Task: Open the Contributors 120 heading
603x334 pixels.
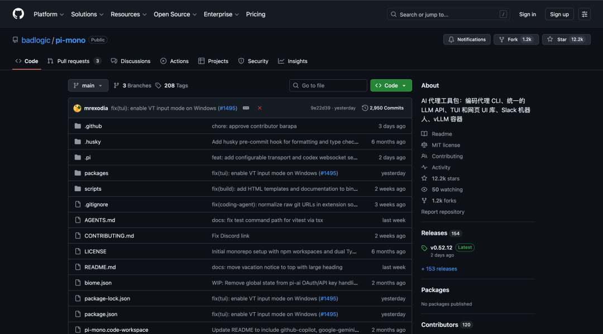Action: [447, 325]
